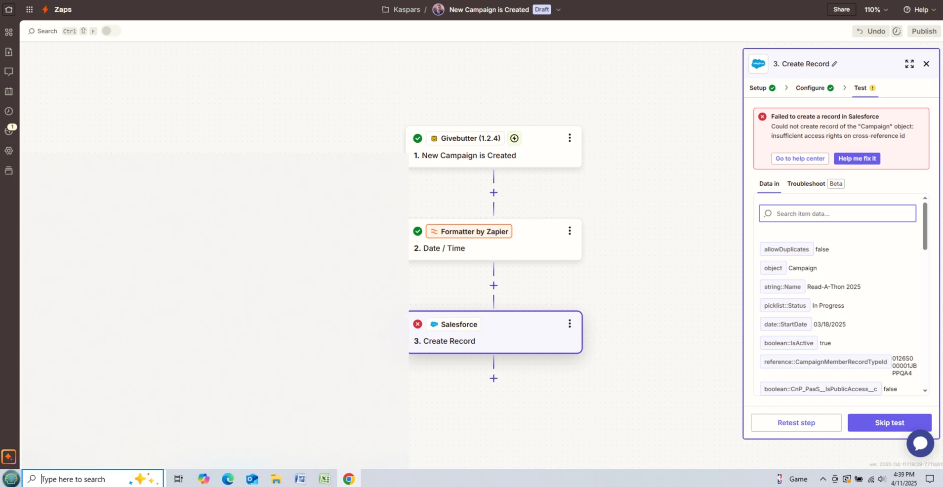Open the four-circle apps sidebar icon
The image size is (943, 487).
click(x=9, y=32)
